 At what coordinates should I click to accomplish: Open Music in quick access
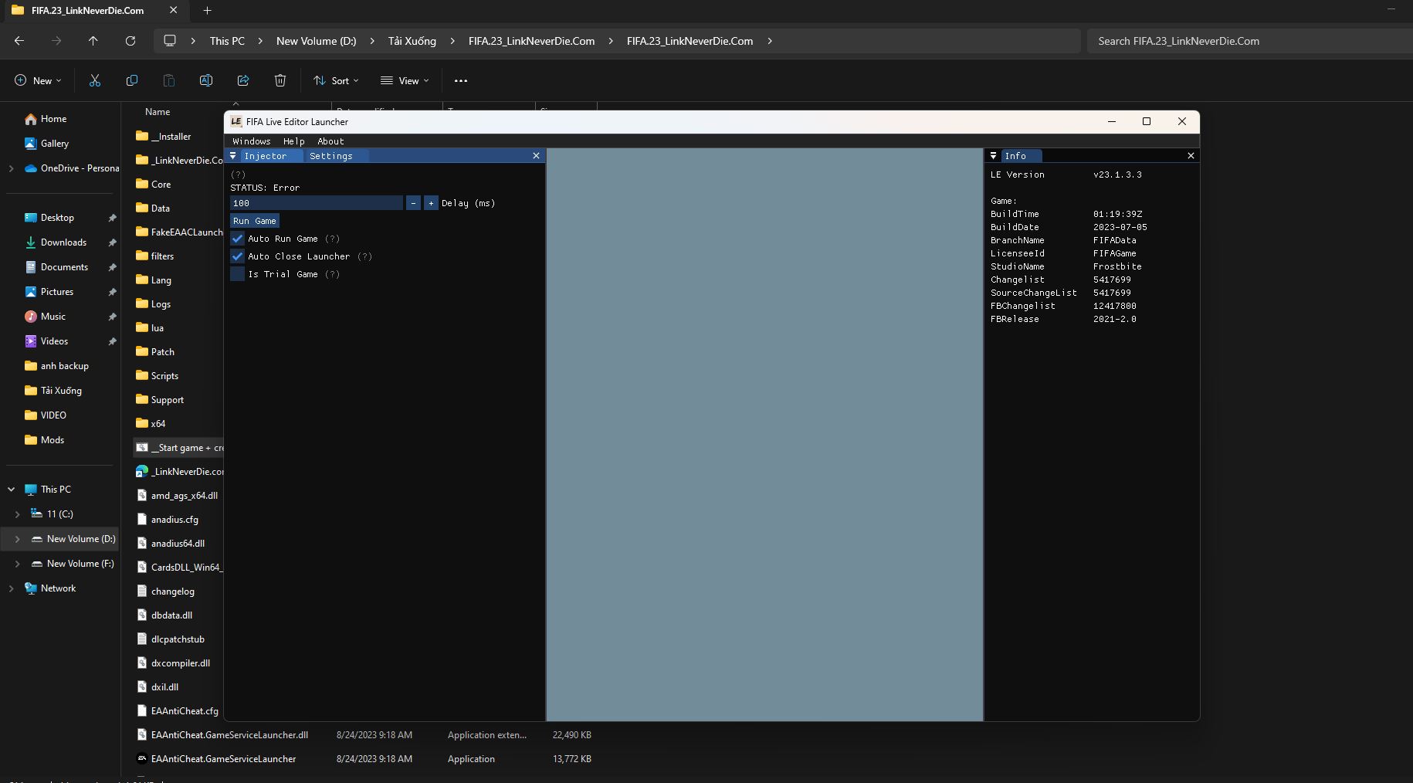pos(53,317)
